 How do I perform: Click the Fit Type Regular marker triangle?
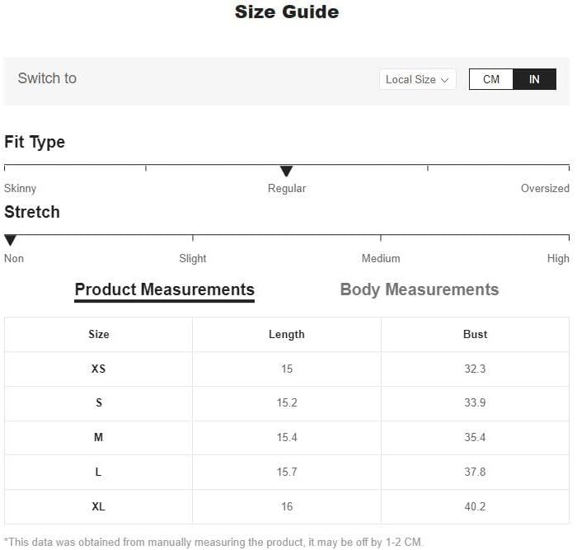[286, 172]
